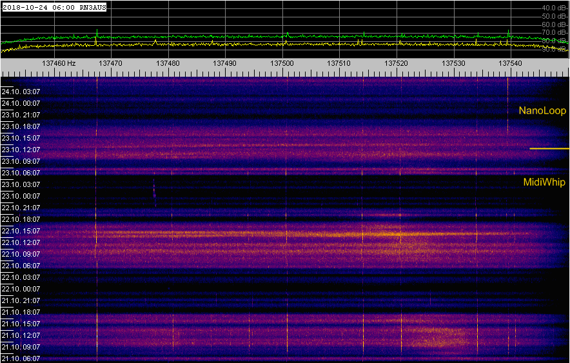Select the 137500 frequency scale label
570x363 pixels.
[x=282, y=64]
